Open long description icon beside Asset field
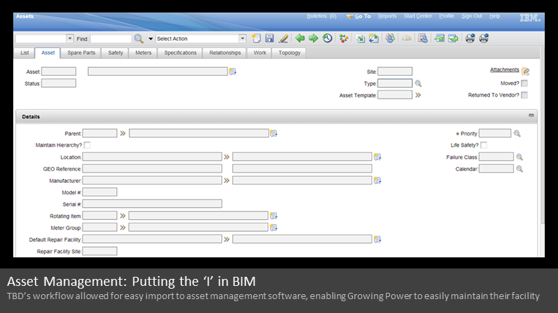 [232, 72]
